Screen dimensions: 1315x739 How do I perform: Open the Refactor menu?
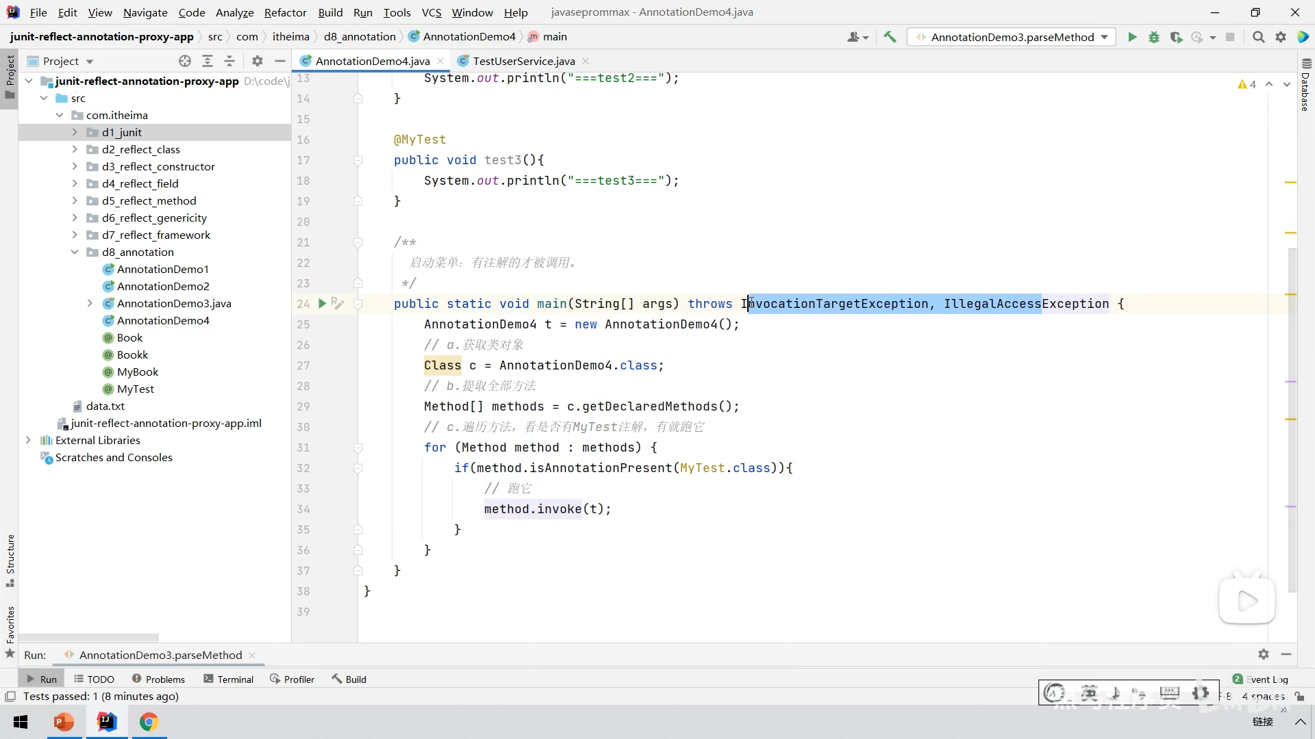tap(285, 12)
